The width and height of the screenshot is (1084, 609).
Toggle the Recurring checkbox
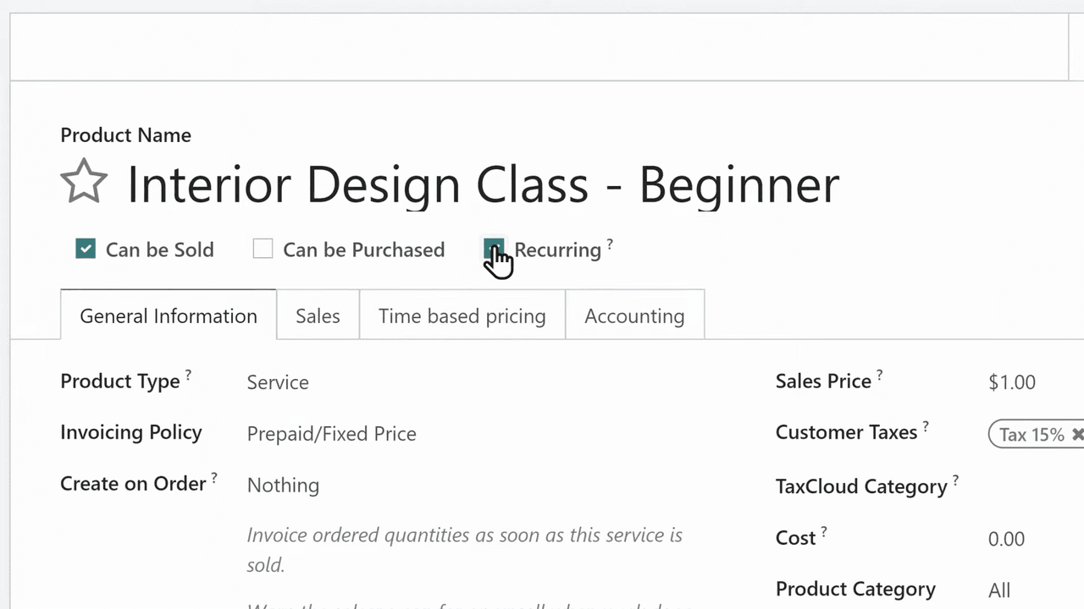click(493, 249)
